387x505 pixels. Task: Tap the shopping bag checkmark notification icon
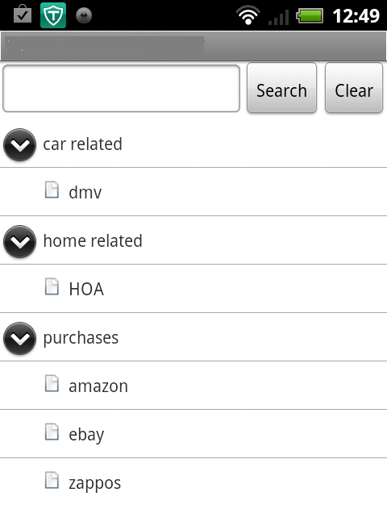pyautogui.click(x=23, y=15)
